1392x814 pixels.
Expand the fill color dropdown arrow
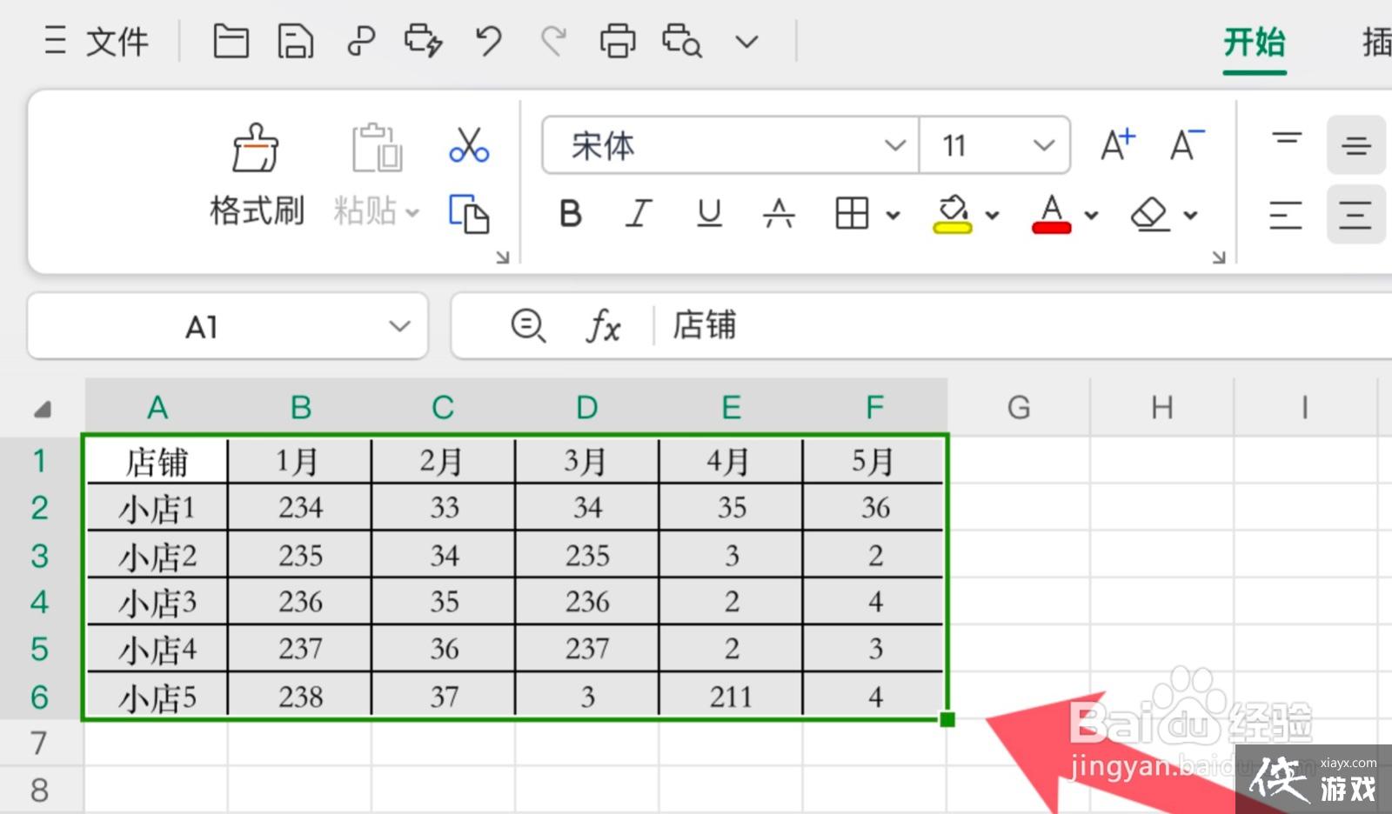point(992,215)
